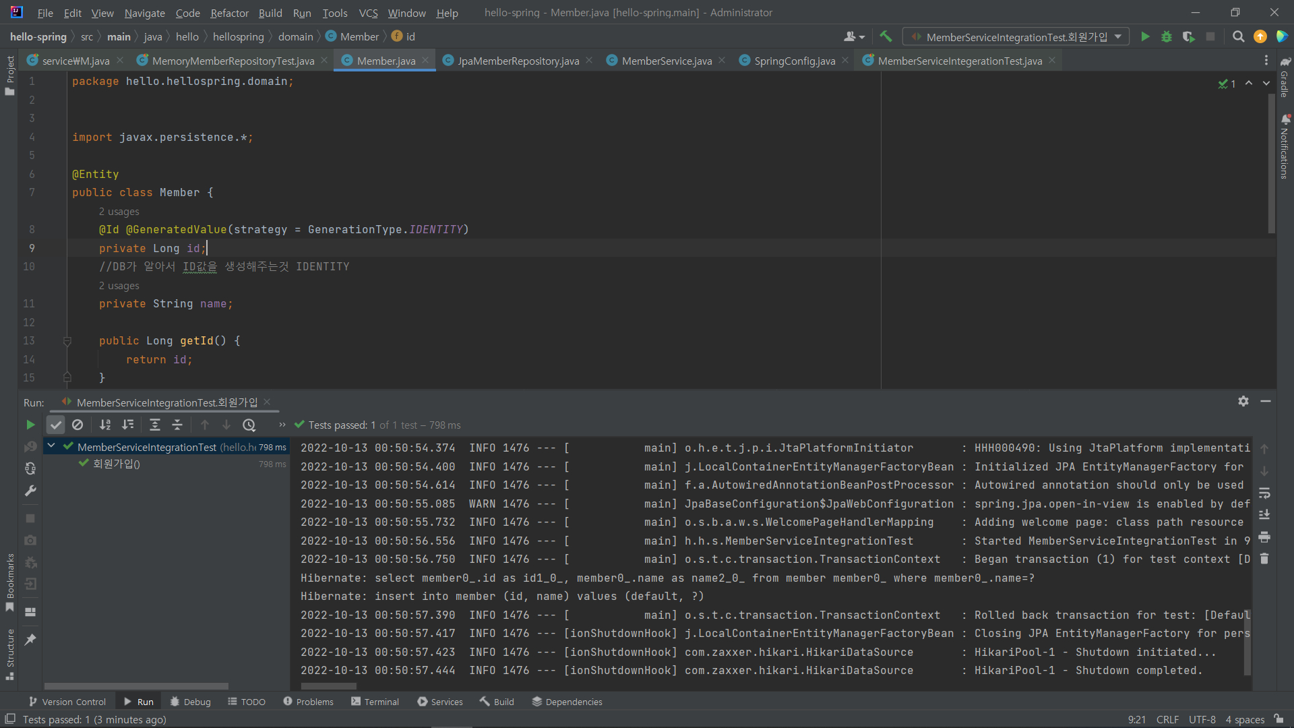Open the Navigate menu
Viewport: 1294px width, 728px height.
(x=144, y=13)
